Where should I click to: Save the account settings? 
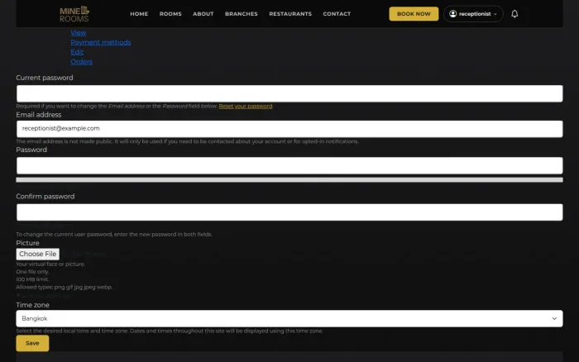[x=32, y=343]
